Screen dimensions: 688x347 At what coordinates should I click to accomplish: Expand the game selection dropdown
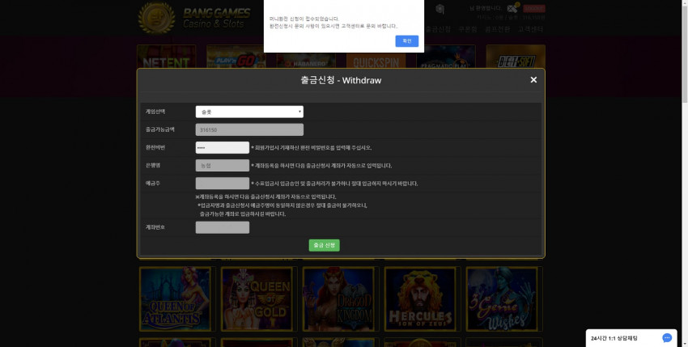[249, 112]
